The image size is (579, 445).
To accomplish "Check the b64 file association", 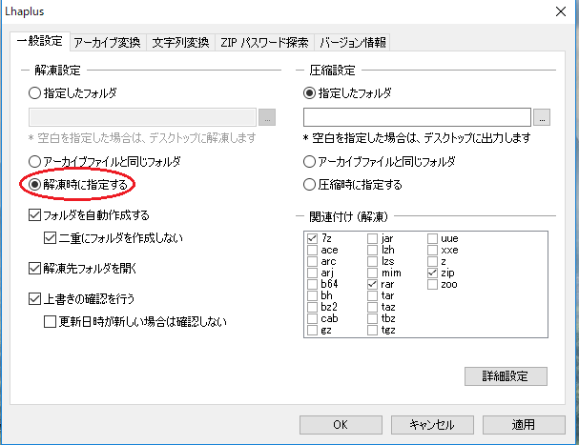I will 313,284.
